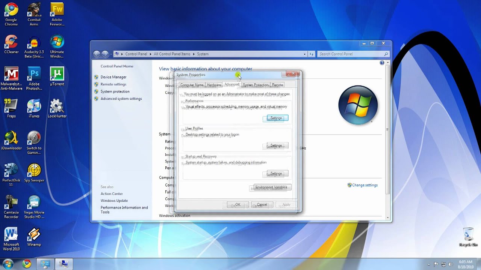Open Remote settings link
The width and height of the screenshot is (481, 270).
pos(113,84)
